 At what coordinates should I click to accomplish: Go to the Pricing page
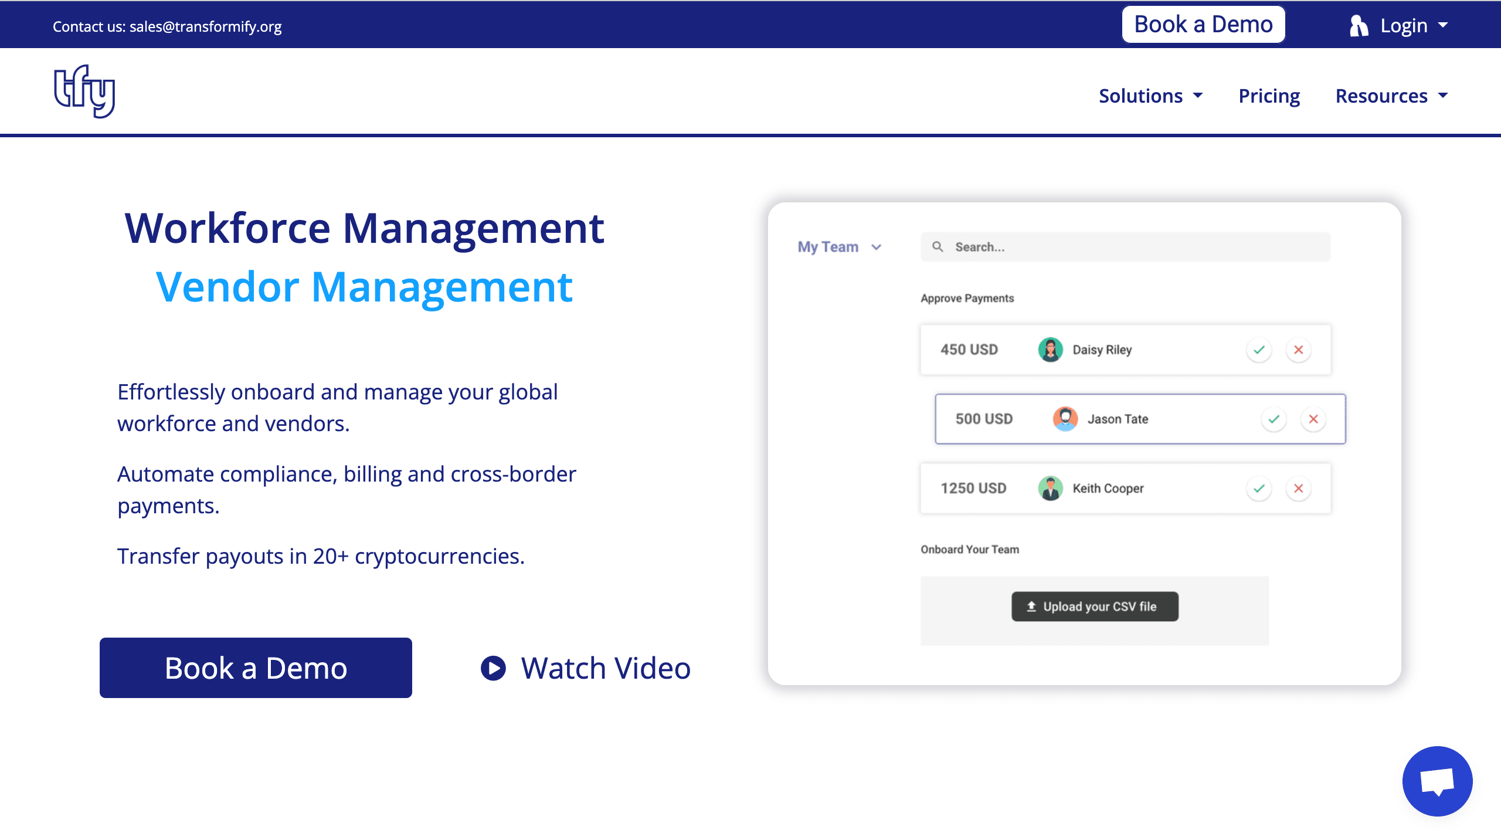[1269, 96]
